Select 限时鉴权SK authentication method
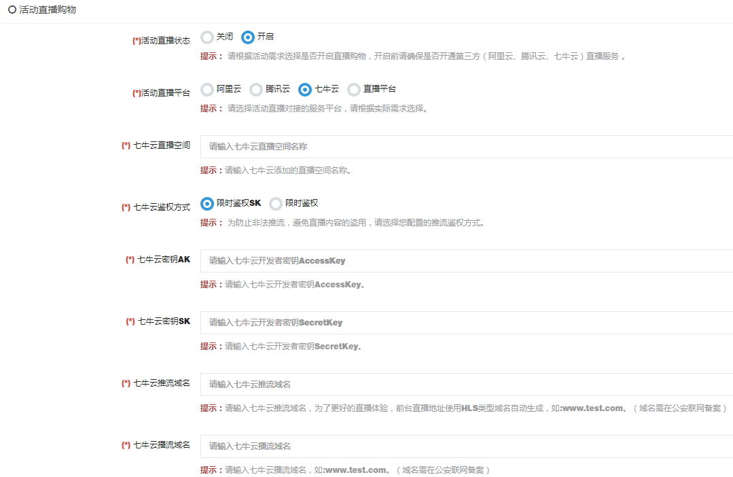 click(207, 203)
